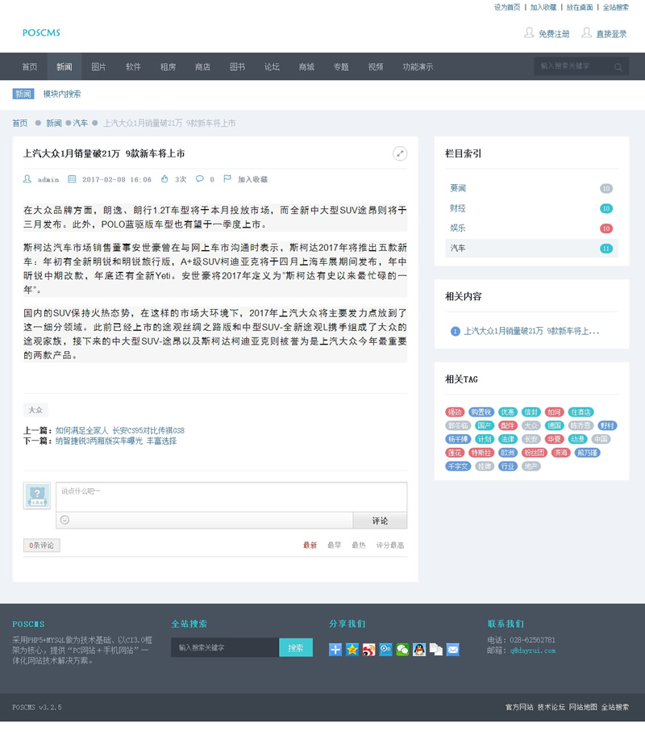Click the 说点什么吧 comment text field
Image resolution: width=645 pixels, height=732 pixels.
pyautogui.click(x=231, y=496)
